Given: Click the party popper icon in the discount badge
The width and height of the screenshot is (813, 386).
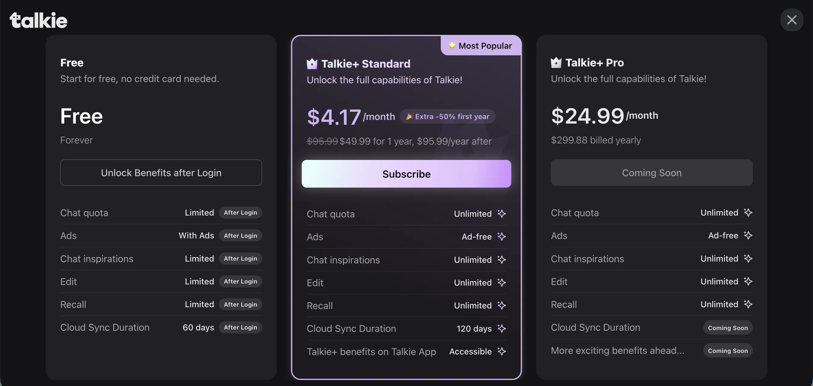Looking at the screenshot, I should (409, 116).
